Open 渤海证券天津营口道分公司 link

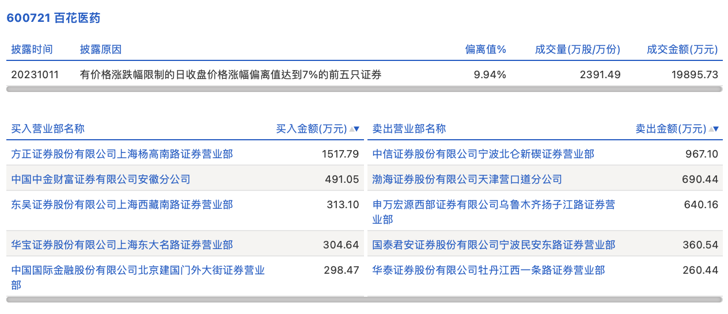(x=467, y=179)
